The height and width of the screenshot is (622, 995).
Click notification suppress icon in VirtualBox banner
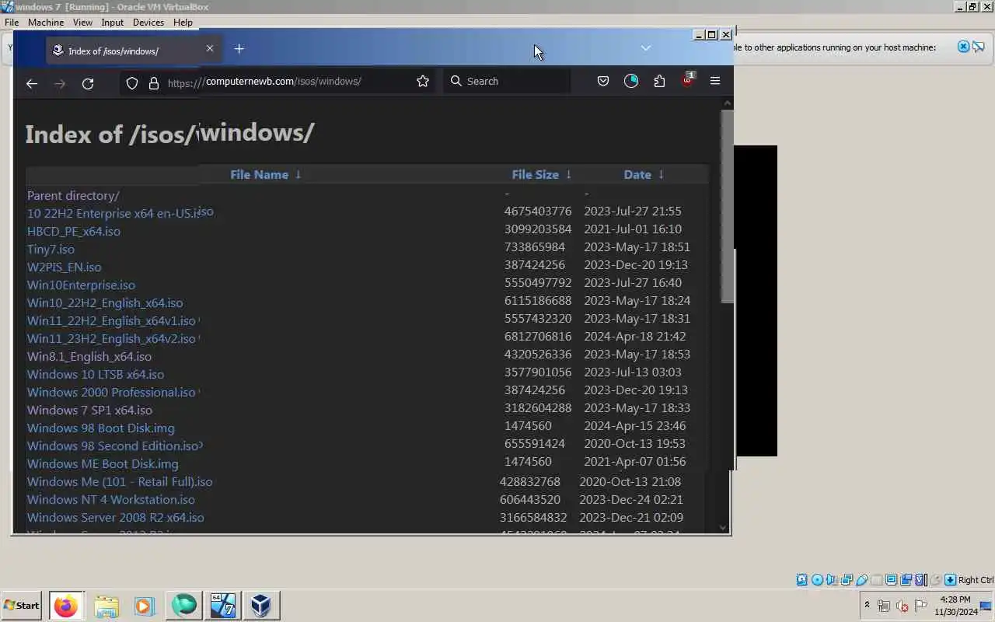979,47
